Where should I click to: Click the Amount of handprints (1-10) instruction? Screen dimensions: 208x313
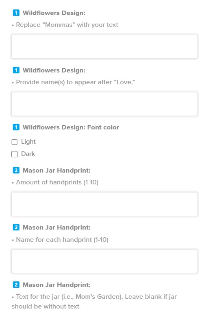(x=57, y=182)
